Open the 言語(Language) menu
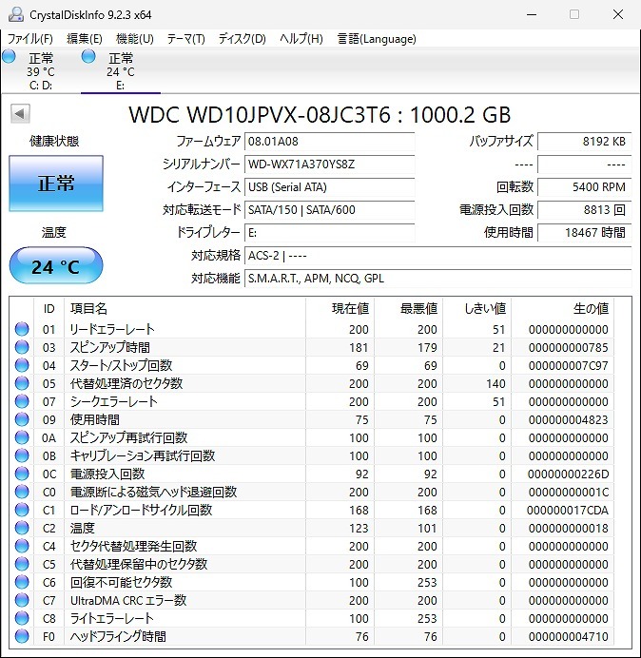The width and height of the screenshot is (641, 658). [x=377, y=39]
